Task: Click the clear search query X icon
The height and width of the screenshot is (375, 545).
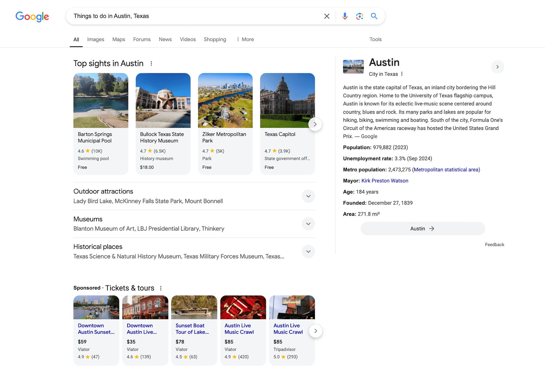Action: pos(327,16)
